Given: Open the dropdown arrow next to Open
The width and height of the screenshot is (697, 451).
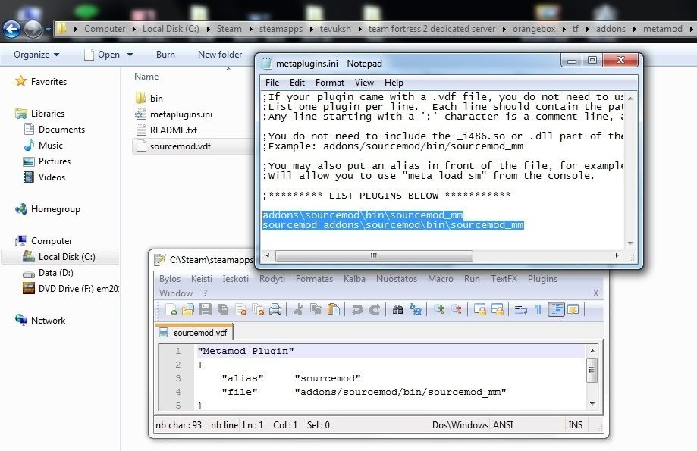Looking at the screenshot, I should (128, 55).
